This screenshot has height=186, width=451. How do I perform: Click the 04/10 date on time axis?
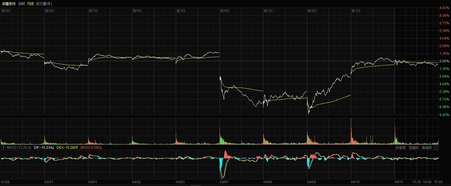(355, 182)
